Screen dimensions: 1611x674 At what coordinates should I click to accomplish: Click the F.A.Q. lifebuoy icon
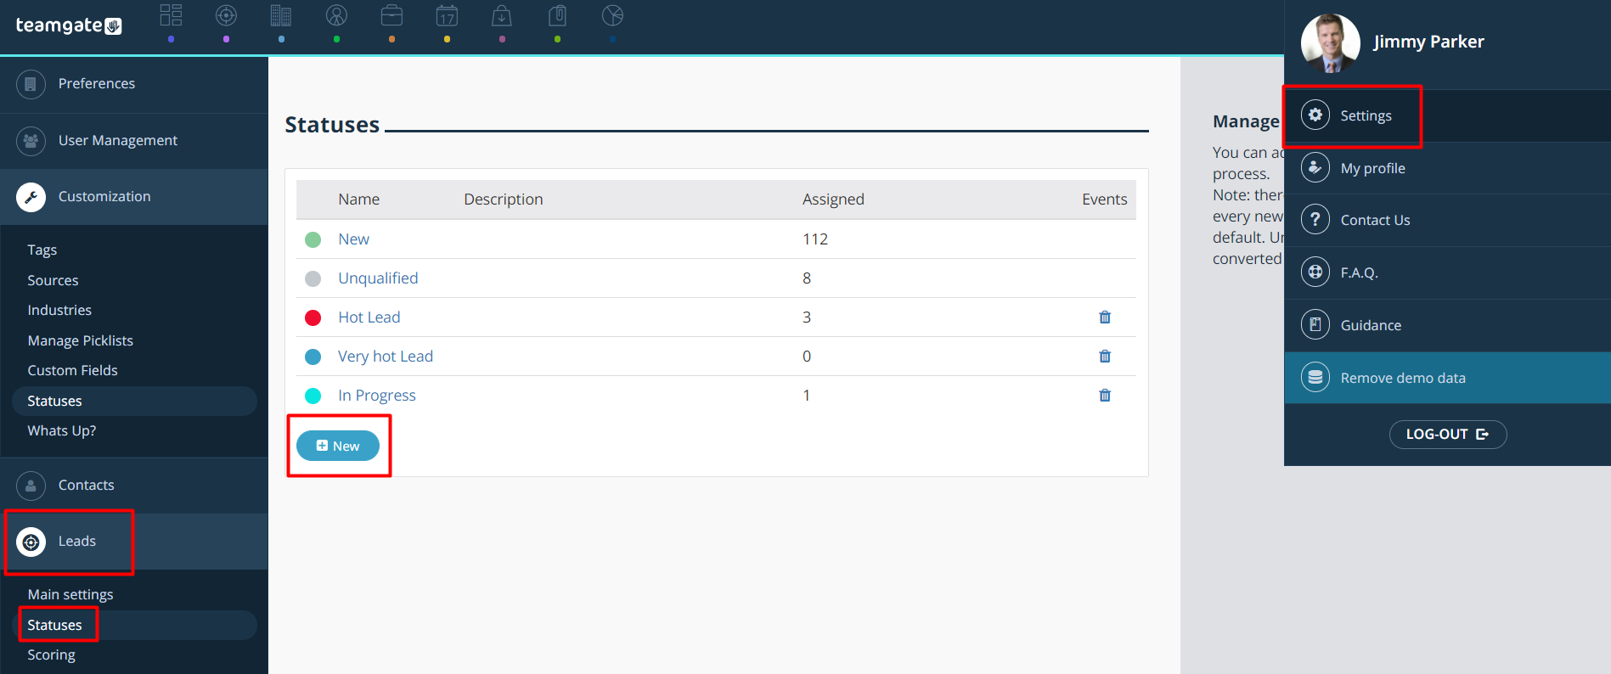[x=1315, y=272]
